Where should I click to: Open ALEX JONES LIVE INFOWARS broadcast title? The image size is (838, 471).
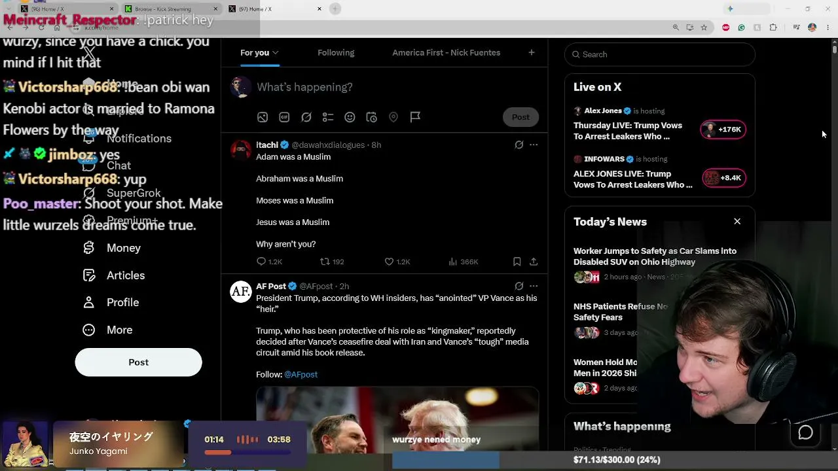click(x=632, y=179)
